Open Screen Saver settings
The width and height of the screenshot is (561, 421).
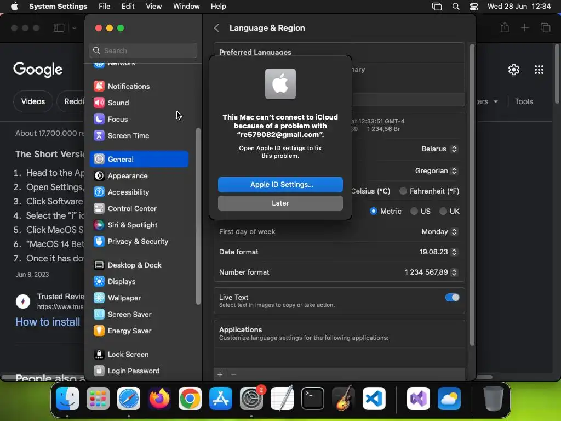click(x=139, y=315)
